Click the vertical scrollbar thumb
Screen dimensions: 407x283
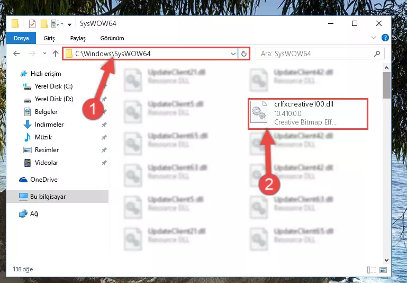coord(386,85)
